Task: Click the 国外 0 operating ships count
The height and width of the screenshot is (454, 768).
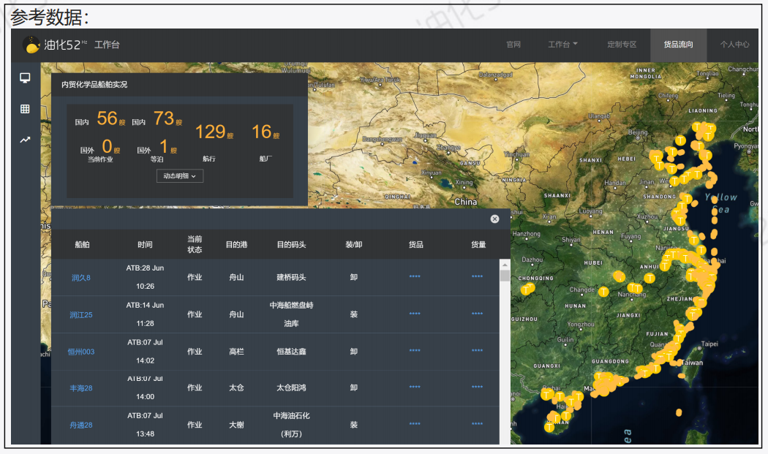Action: click(x=108, y=146)
